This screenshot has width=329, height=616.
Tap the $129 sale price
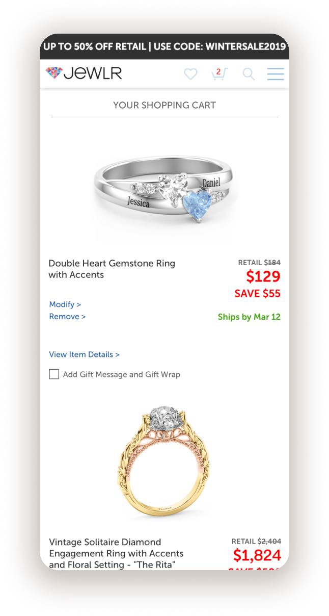(263, 276)
